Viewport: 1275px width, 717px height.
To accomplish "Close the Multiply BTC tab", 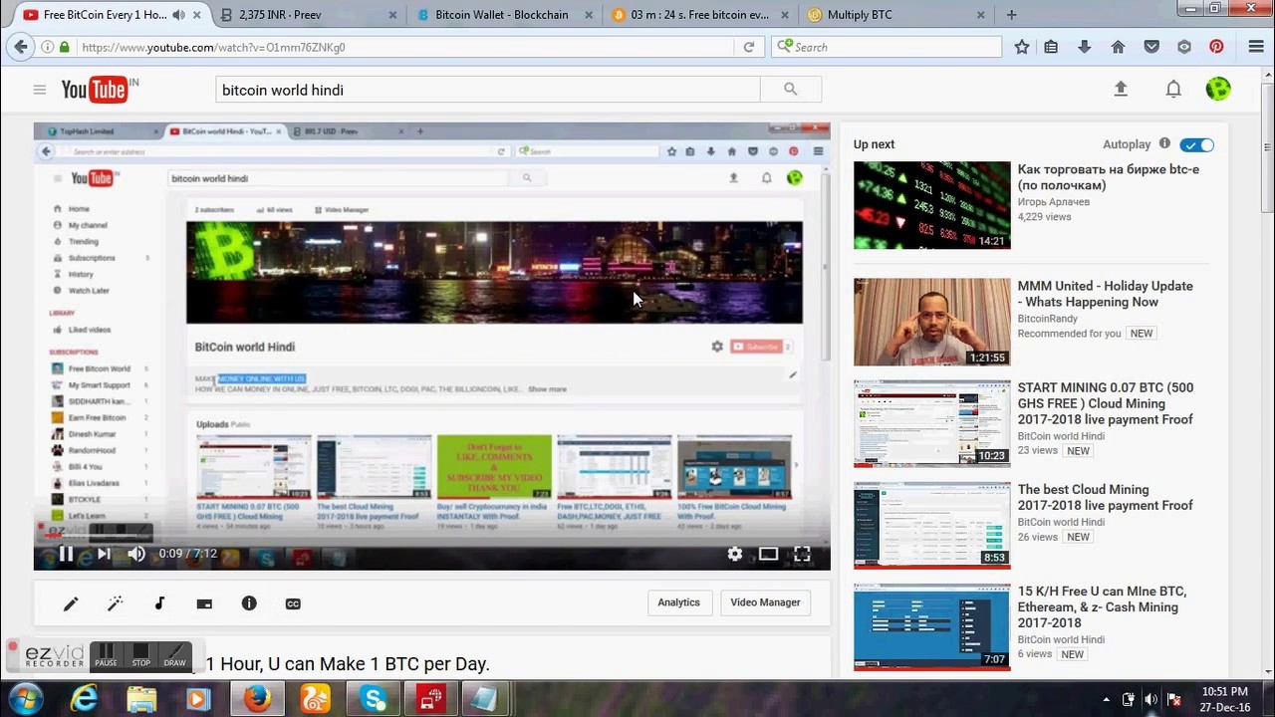I will point(980,15).
